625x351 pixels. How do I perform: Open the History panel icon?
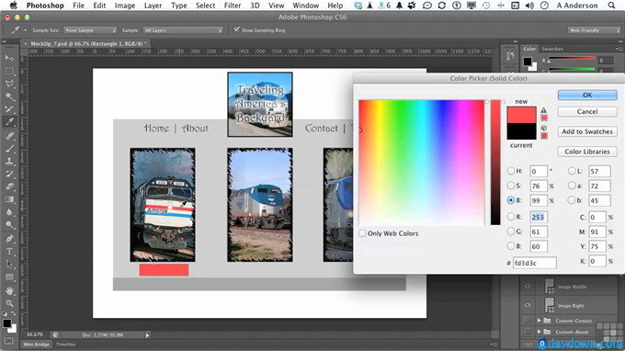(x=510, y=56)
